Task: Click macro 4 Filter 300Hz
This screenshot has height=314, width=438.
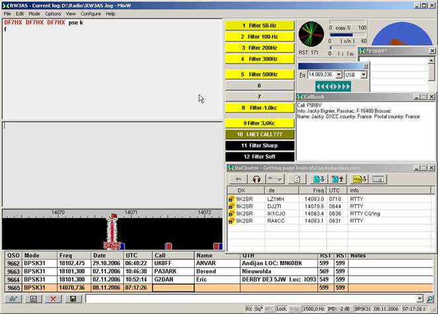Action: 260,59
